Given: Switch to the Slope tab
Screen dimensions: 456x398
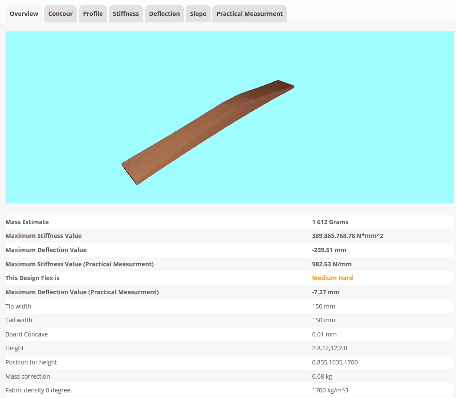Looking at the screenshot, I should 198,14.
